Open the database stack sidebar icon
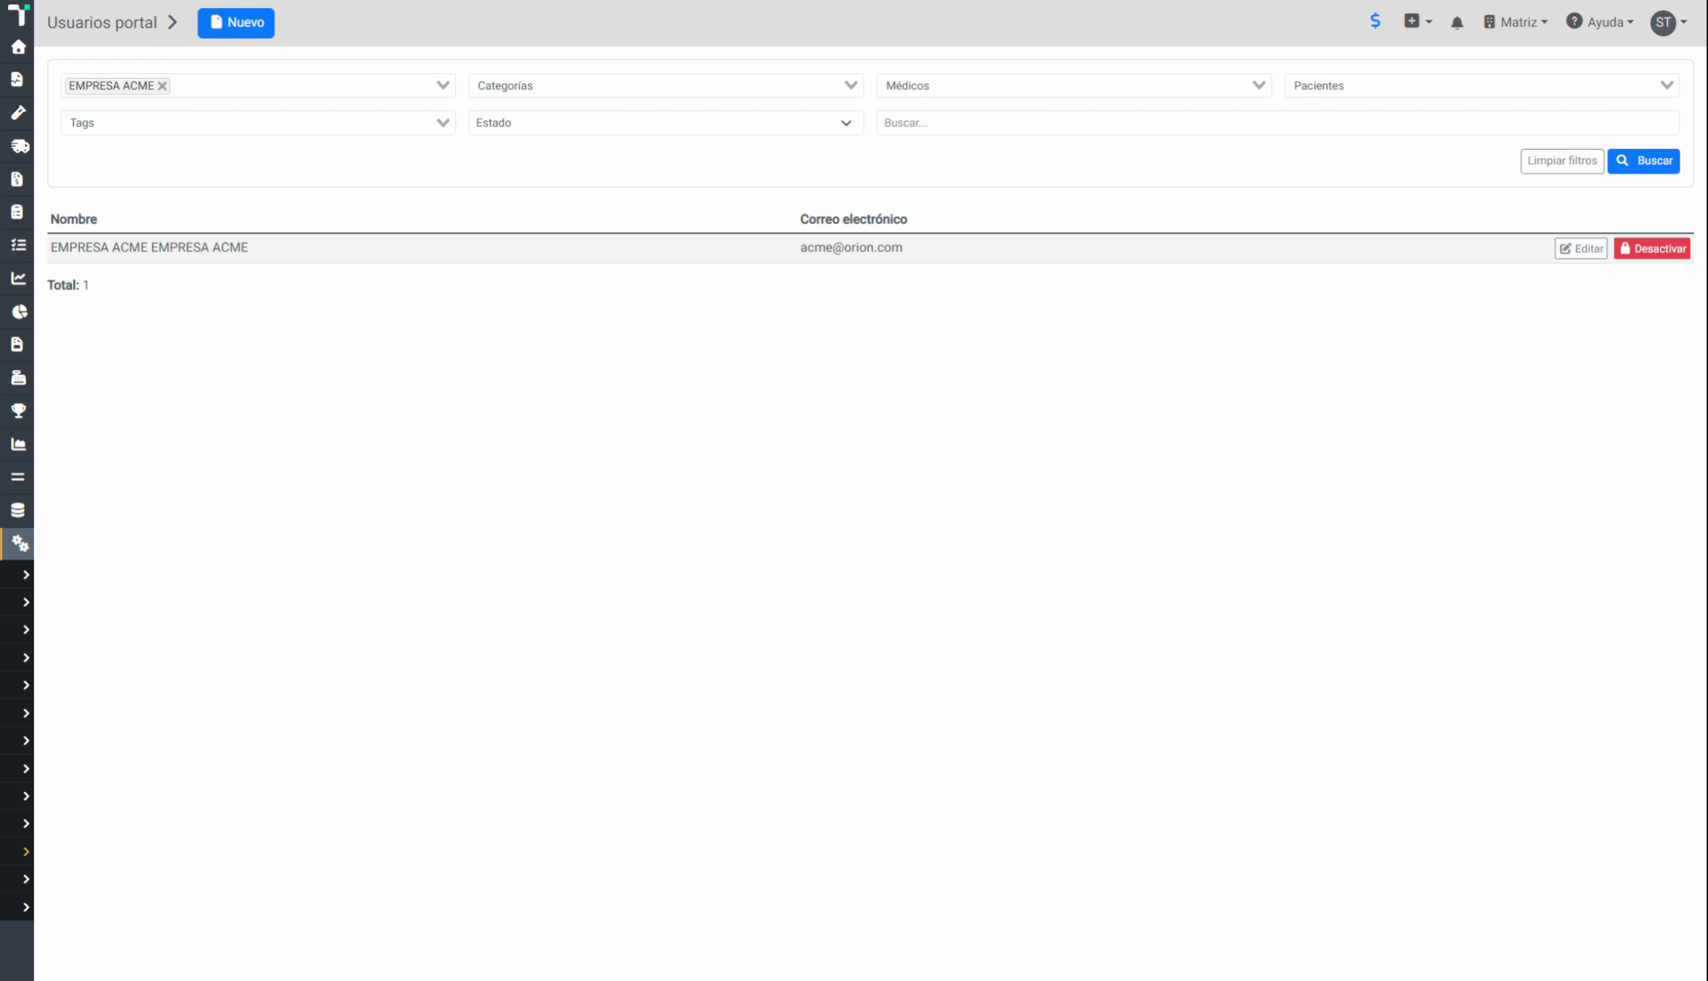 click(18, 510)
